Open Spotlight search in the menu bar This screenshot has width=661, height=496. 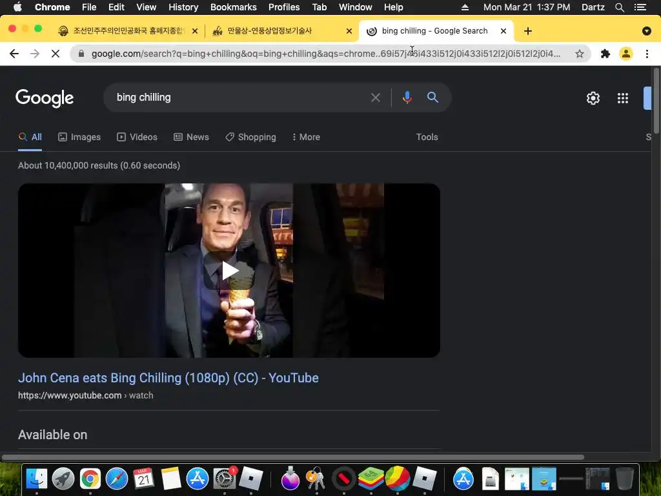619,7
